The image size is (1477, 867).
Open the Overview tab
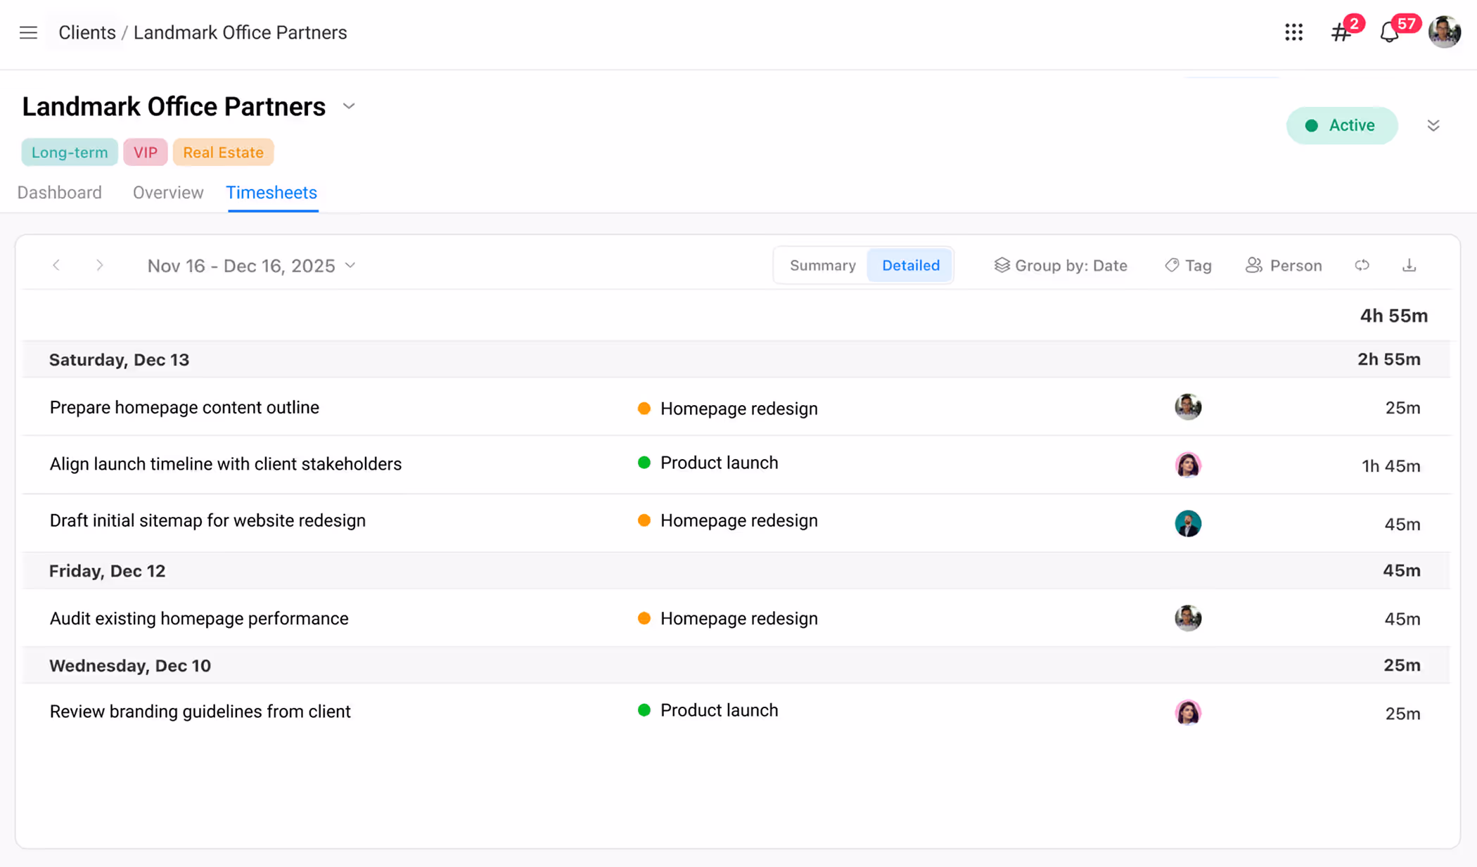[x=167, y=193]
